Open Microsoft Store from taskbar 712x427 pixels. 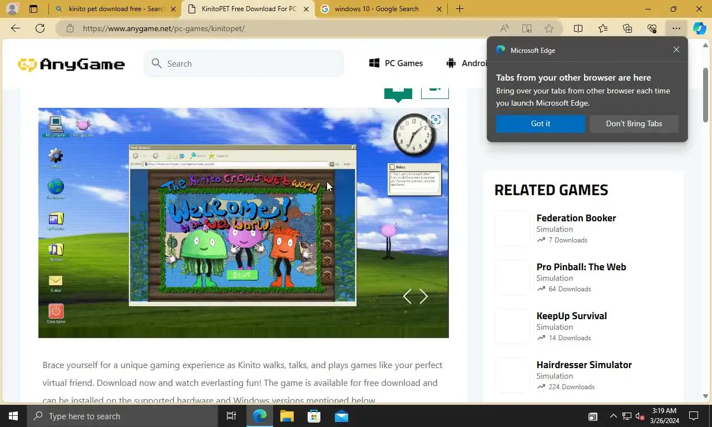(314, 416)
